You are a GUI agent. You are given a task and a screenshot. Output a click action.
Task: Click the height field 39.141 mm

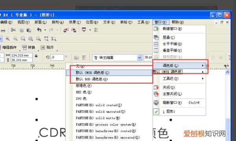tap(21, 60)
